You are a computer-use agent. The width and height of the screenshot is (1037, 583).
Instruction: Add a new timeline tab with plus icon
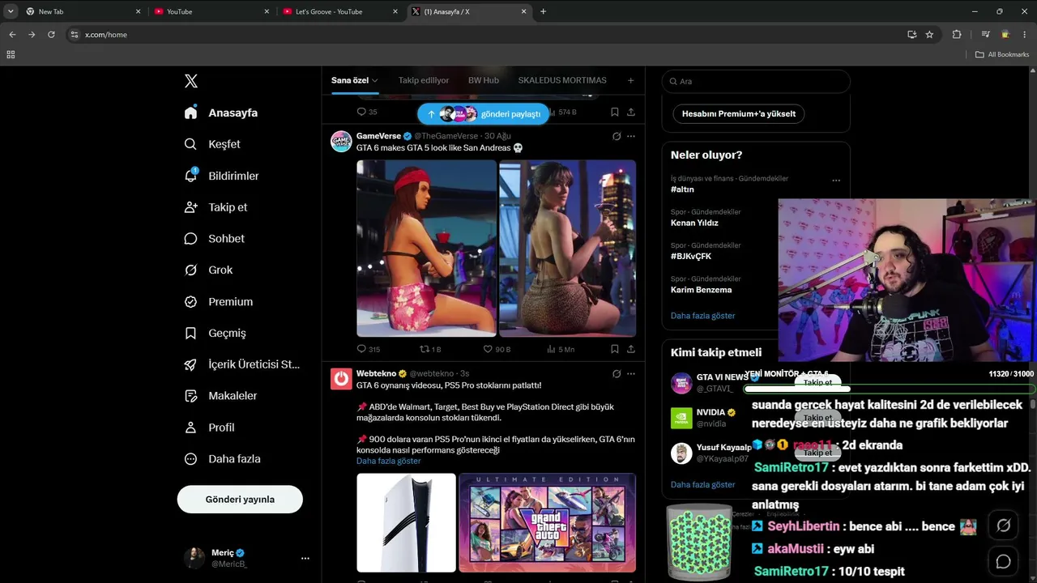click(630, 80)
